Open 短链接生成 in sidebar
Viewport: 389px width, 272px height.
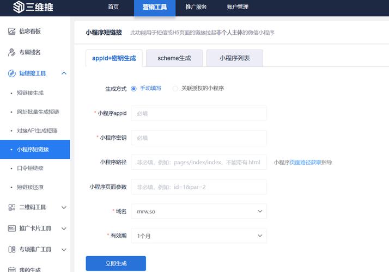[31, 93]
